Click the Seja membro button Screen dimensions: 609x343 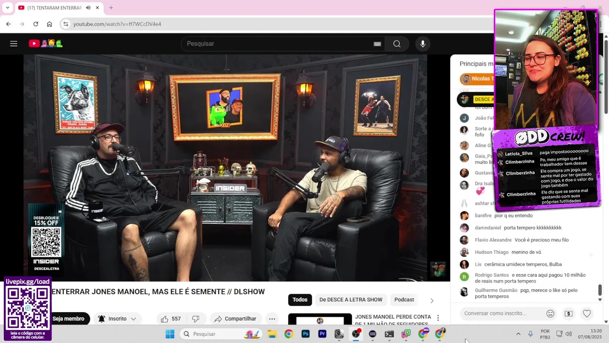68,319
